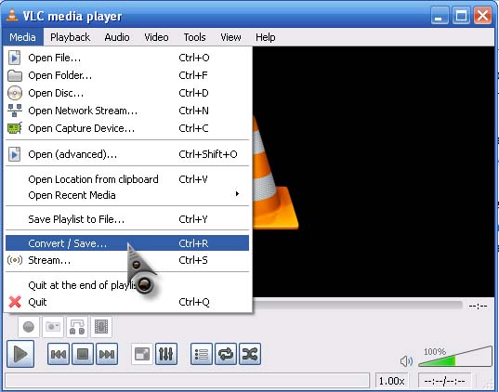Click elapsed/total time display

(x=444, y=381)
